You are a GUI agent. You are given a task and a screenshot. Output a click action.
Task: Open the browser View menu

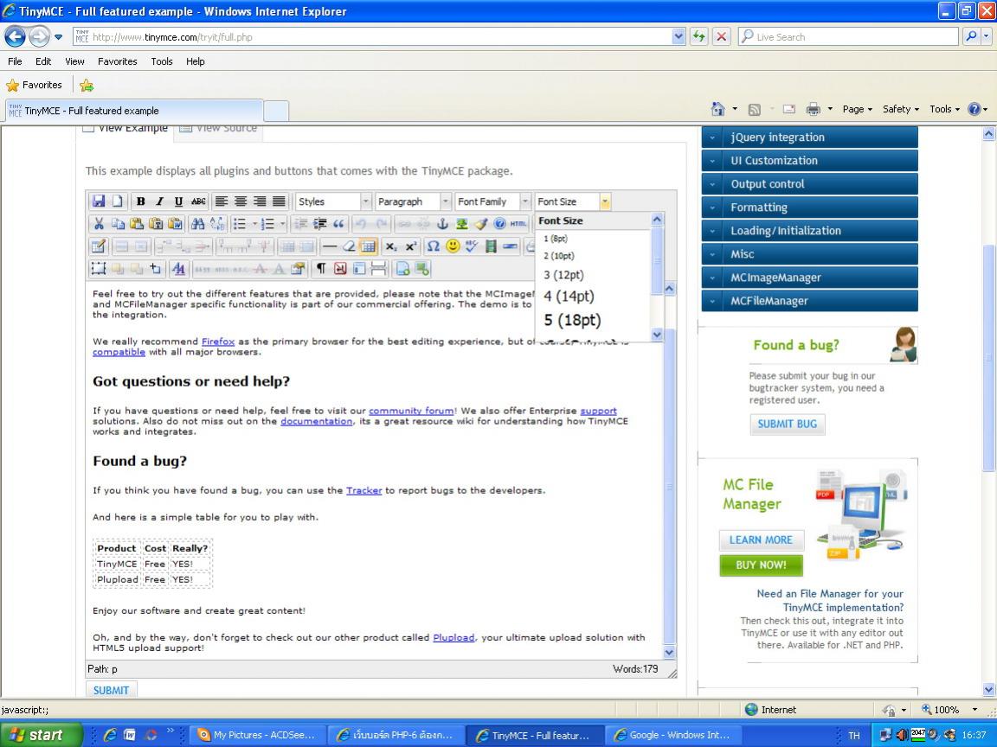tap(74, 61)
